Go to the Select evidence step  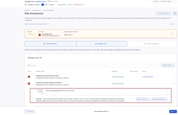[50, 43]
